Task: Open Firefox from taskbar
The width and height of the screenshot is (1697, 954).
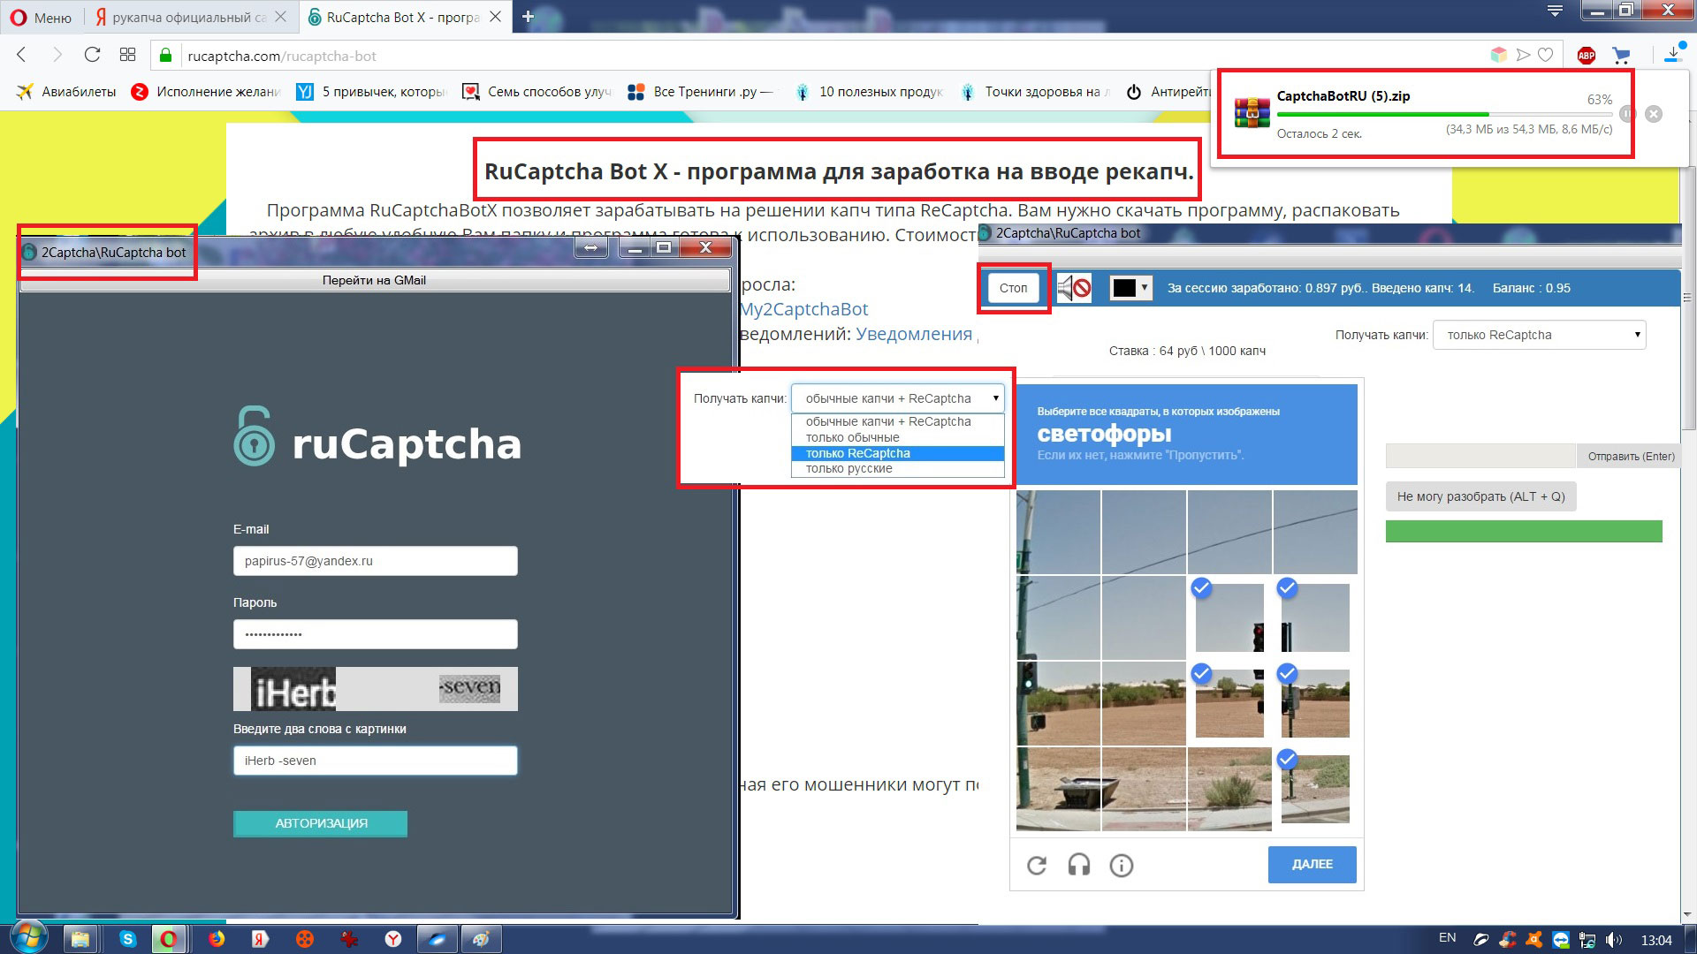Action: (x=217, y=938)
